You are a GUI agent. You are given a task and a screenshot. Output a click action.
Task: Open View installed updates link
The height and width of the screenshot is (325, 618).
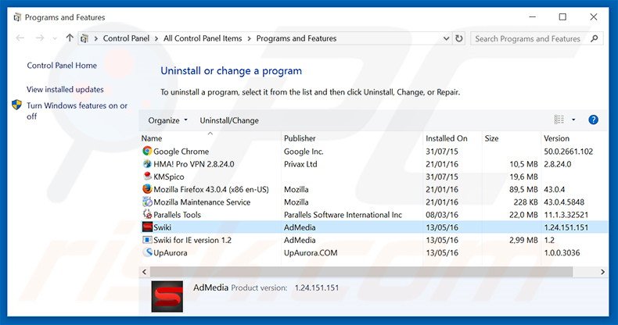pyautogui.click(x=65, y=89)
